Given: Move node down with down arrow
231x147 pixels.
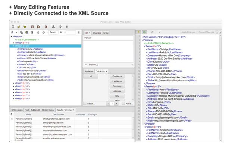Looking at the screenshot, I should coord(43,32).
